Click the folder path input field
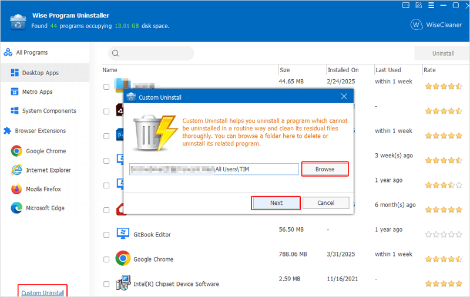Screen dimensions: 470x297 click(x=214, y=169)
